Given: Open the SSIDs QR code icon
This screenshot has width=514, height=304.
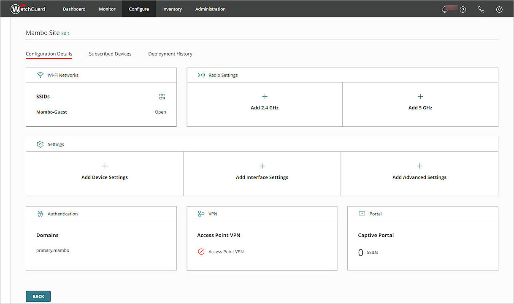Looking at the screenshot, I should [x=162, y=96].
